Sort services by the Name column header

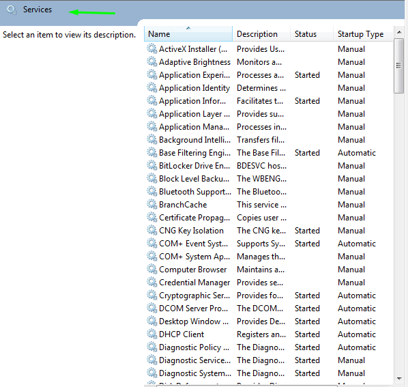(188, 34)
